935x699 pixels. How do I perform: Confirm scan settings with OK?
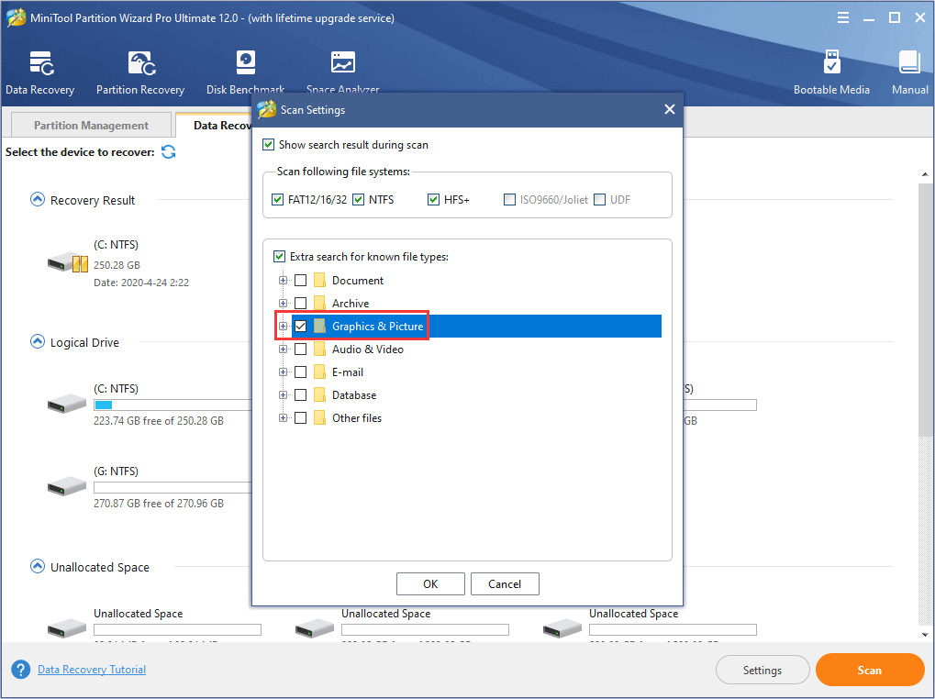click(430, 584)
